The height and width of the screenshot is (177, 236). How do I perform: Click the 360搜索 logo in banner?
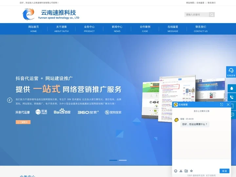click(x=88, y=112)
